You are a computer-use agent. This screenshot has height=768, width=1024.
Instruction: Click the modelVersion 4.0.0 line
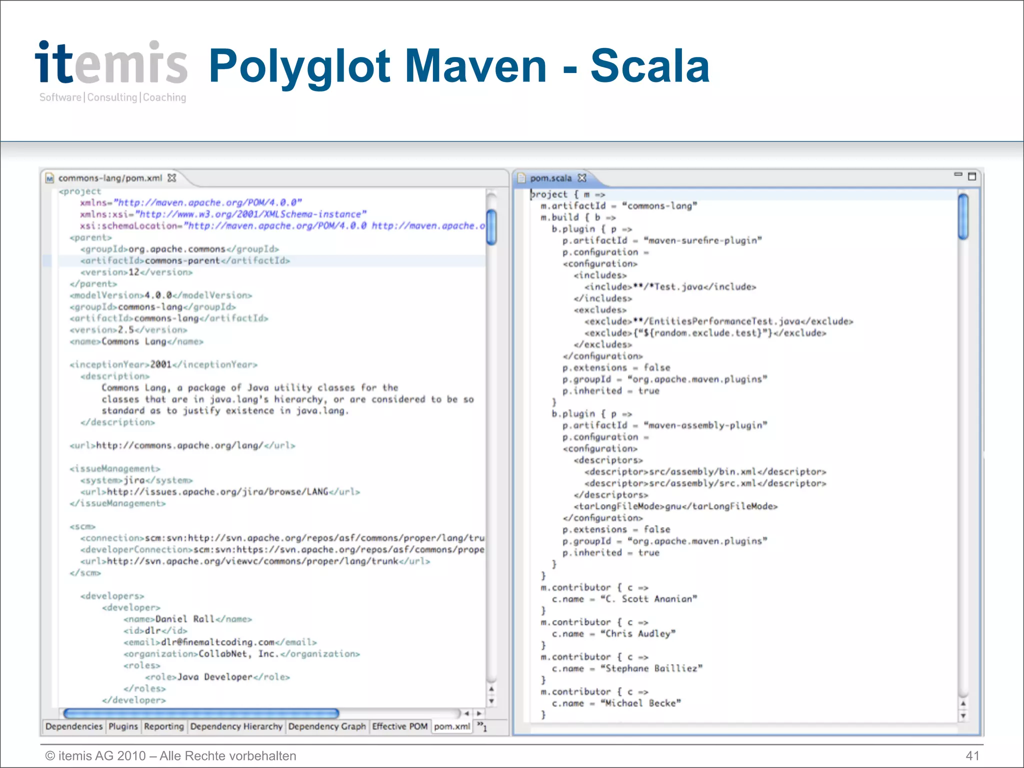[x=161, y=295]
